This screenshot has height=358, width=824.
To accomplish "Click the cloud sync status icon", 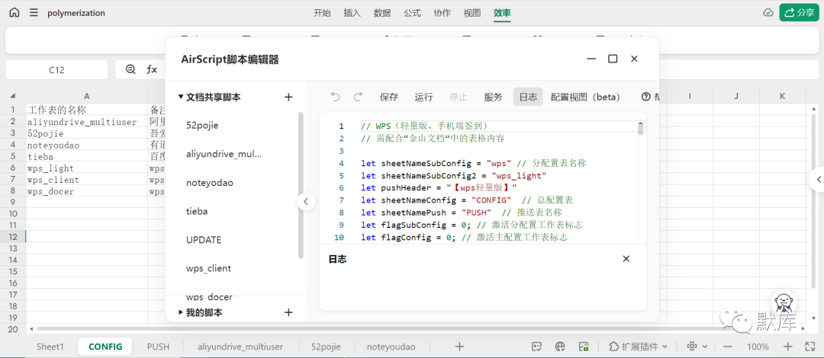I will pyautogui.click(x=768, y=13).
